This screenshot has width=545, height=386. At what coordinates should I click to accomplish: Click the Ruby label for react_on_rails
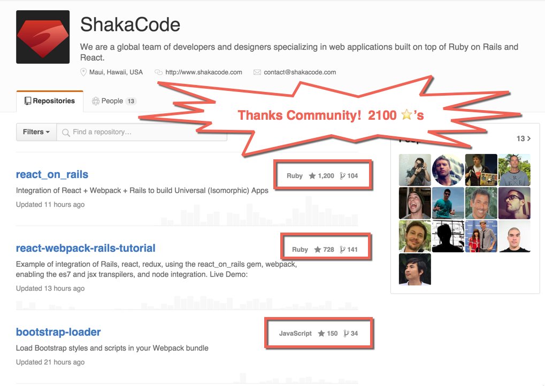point(294,176)
